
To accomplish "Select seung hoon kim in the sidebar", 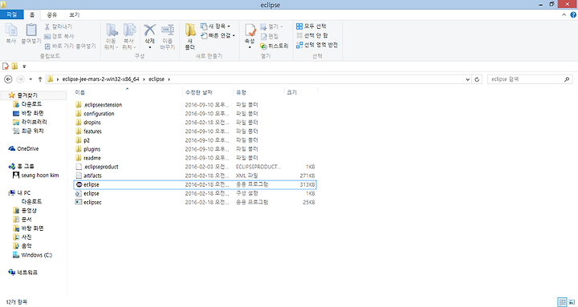I will 40,176.
